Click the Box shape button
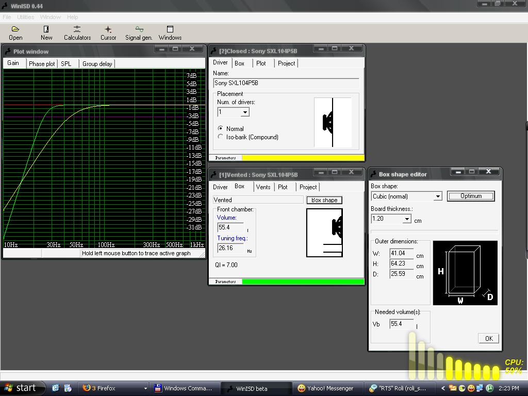The image size is (528, 396). [x=324, y=200]
